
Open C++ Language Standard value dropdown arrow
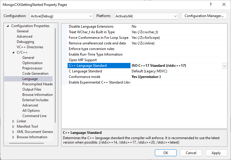click(x=225, y=66)
